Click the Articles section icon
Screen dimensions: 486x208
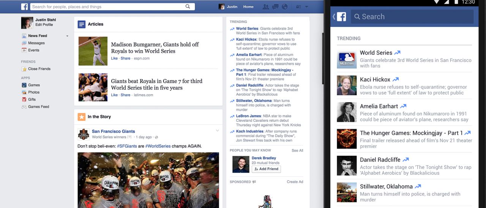[82, 24]
